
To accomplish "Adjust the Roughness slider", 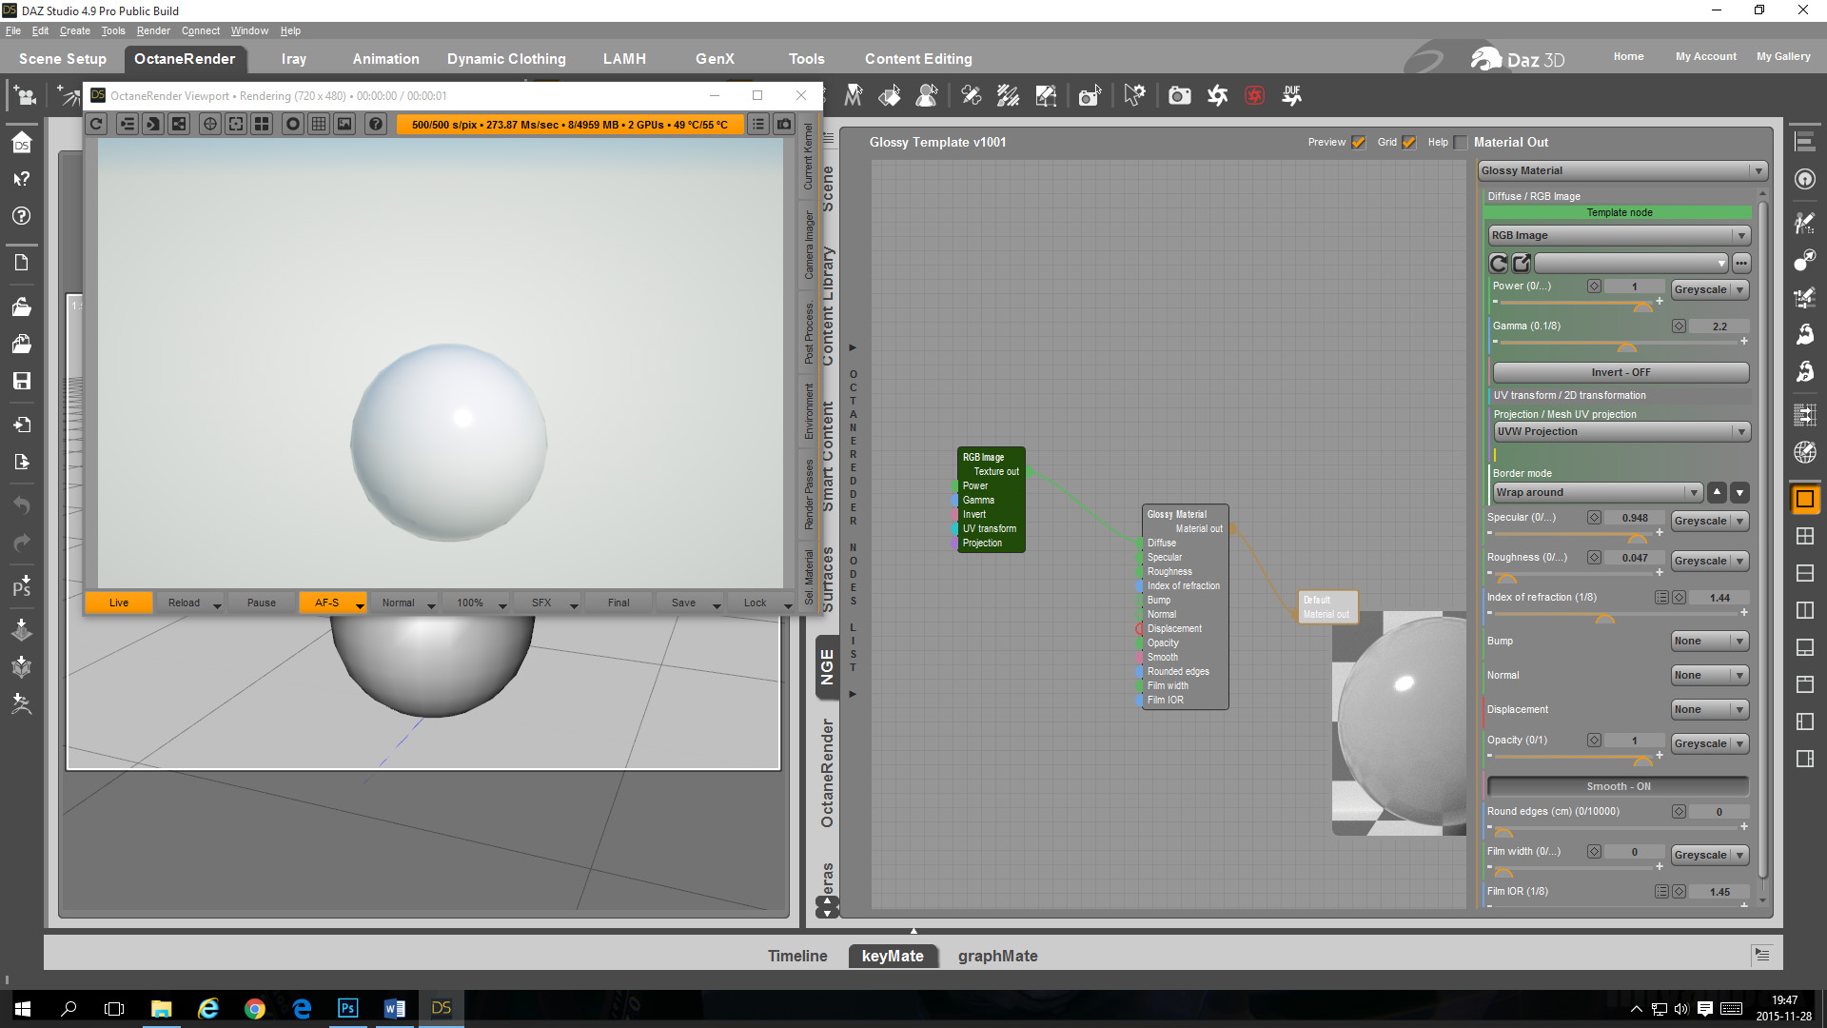I will 1506,577.
